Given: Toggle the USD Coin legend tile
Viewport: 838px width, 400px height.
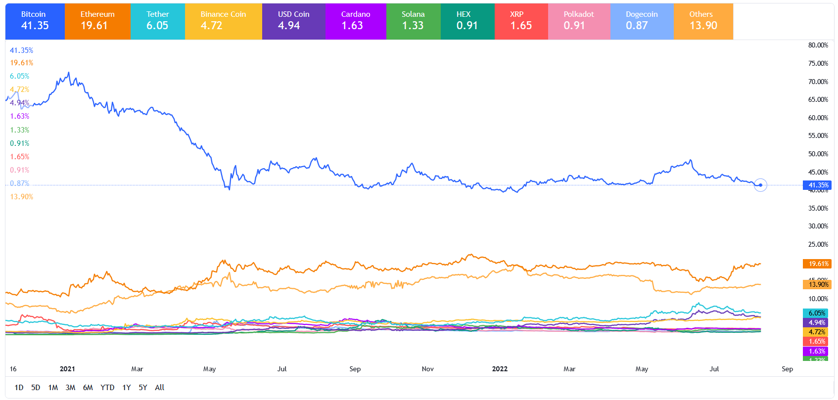Looking at the screenshot, I should (294, 21).
